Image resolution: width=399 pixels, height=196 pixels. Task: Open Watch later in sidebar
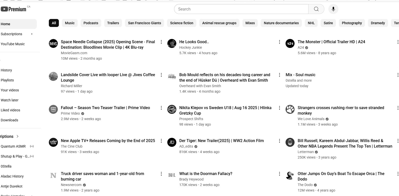pos(10,100)
